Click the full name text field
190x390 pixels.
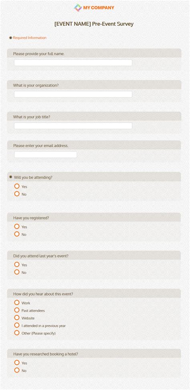[x=73, y=63]
